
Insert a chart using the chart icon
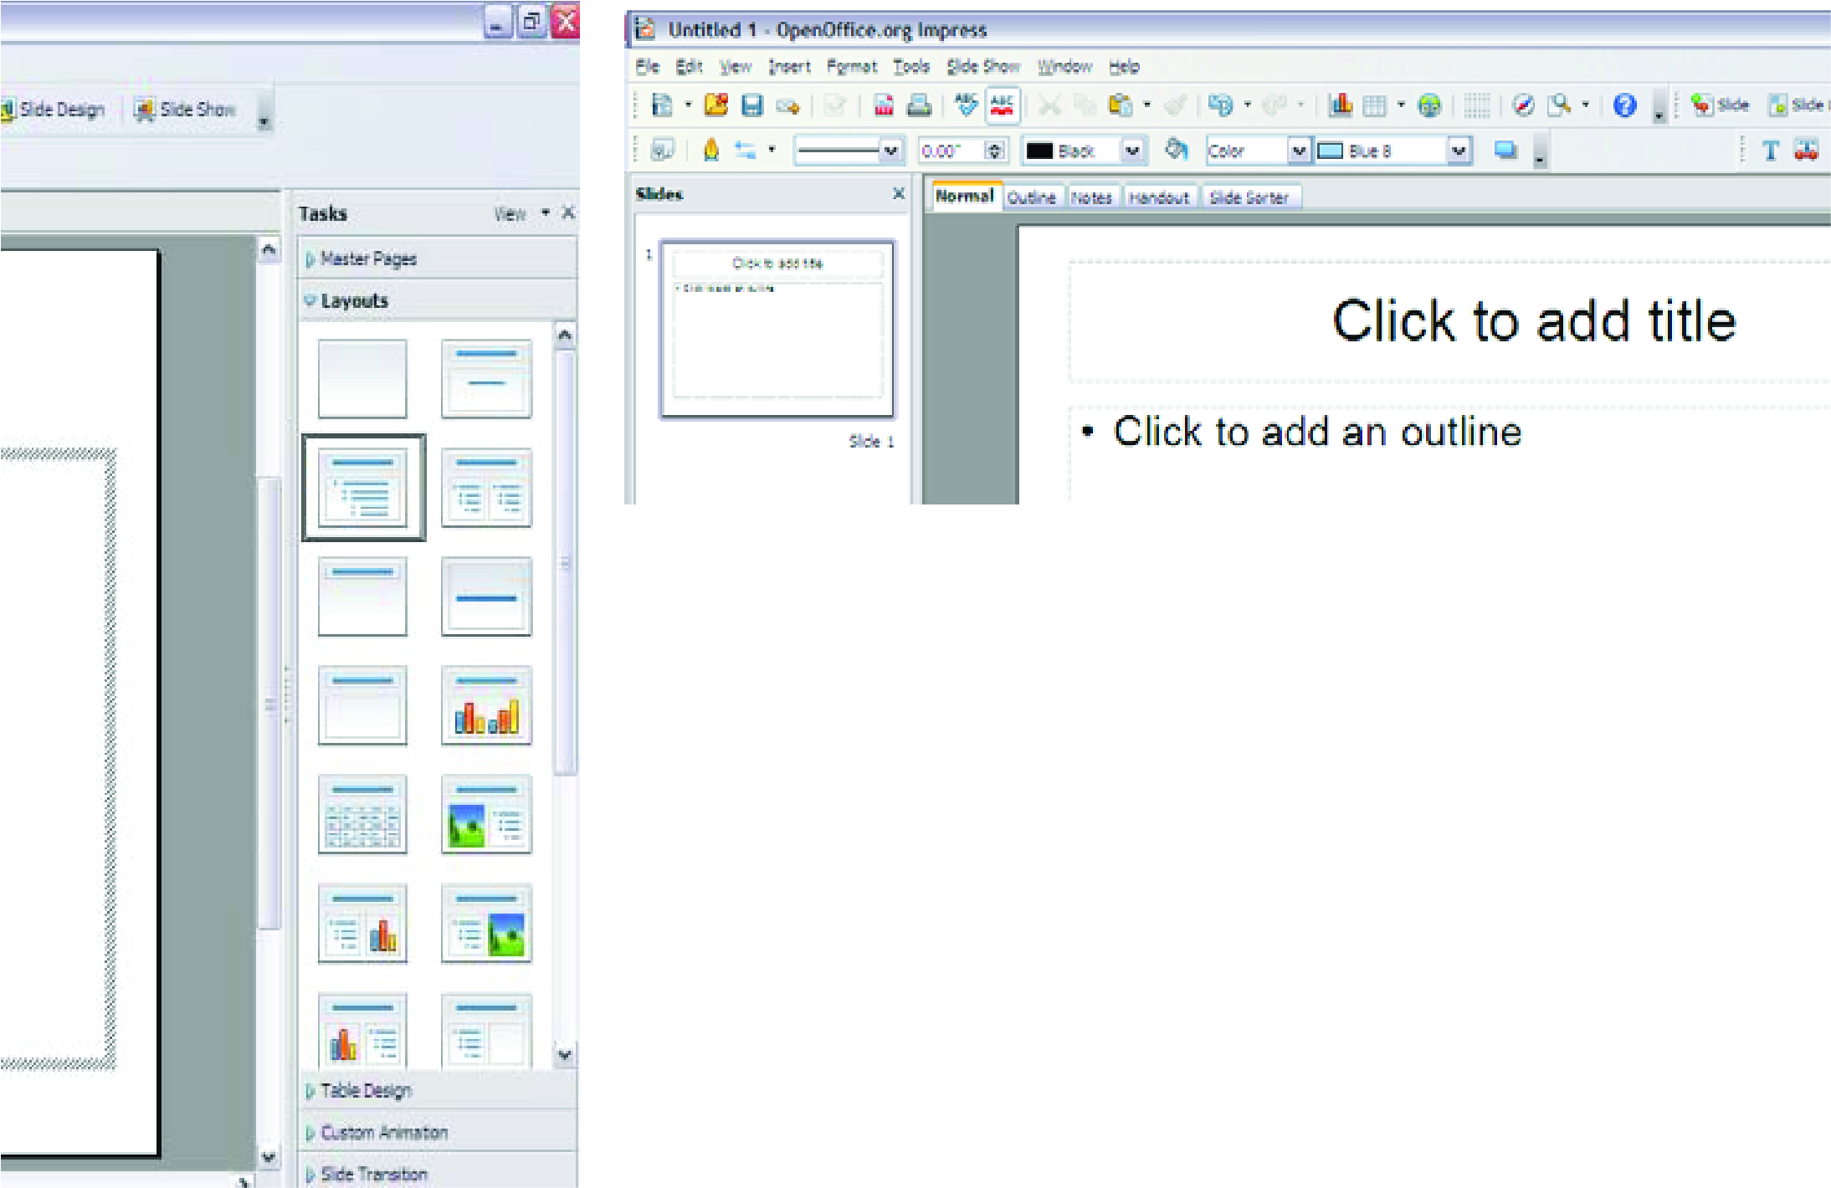coord(1341,105)
